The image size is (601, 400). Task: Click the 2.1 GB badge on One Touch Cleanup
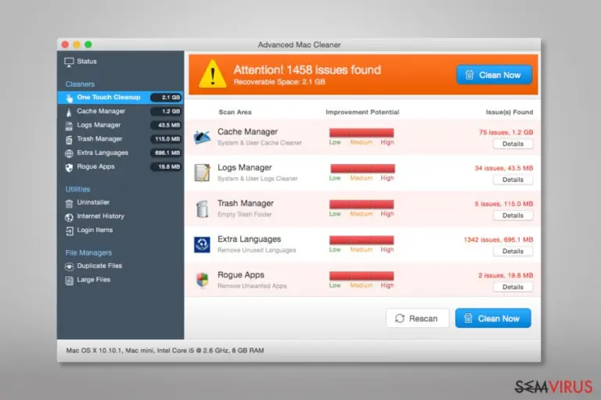(166, 98)
